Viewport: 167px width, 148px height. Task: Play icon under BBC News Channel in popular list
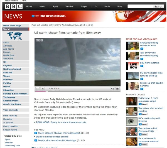click(x=142, y=66)
